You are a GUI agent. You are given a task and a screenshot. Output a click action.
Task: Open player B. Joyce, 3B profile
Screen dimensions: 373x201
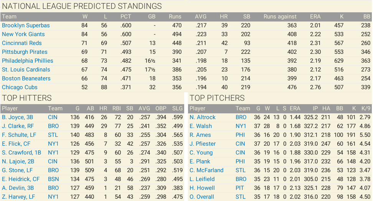[x=17, y=117]
